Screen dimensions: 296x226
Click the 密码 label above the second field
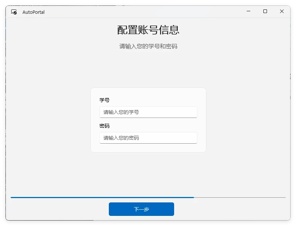point(104,126)
